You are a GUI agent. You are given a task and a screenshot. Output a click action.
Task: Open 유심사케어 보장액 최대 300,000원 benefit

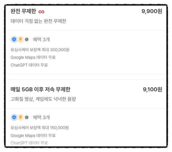point(40,50)
